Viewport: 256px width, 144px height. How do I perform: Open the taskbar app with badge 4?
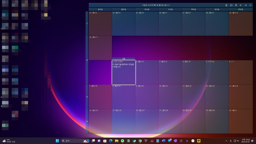(169, 141)
